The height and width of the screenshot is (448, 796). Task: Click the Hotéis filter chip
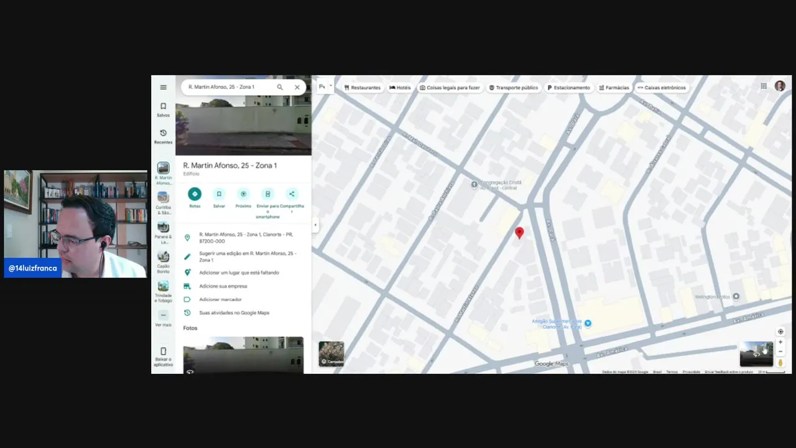(x=400, y=88)
